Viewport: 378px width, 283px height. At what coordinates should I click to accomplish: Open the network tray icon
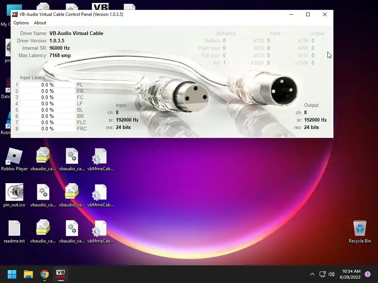pos(323,274)
